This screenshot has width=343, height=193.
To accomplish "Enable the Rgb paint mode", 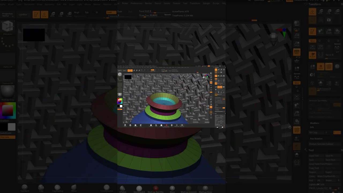I will pos(87,13).
